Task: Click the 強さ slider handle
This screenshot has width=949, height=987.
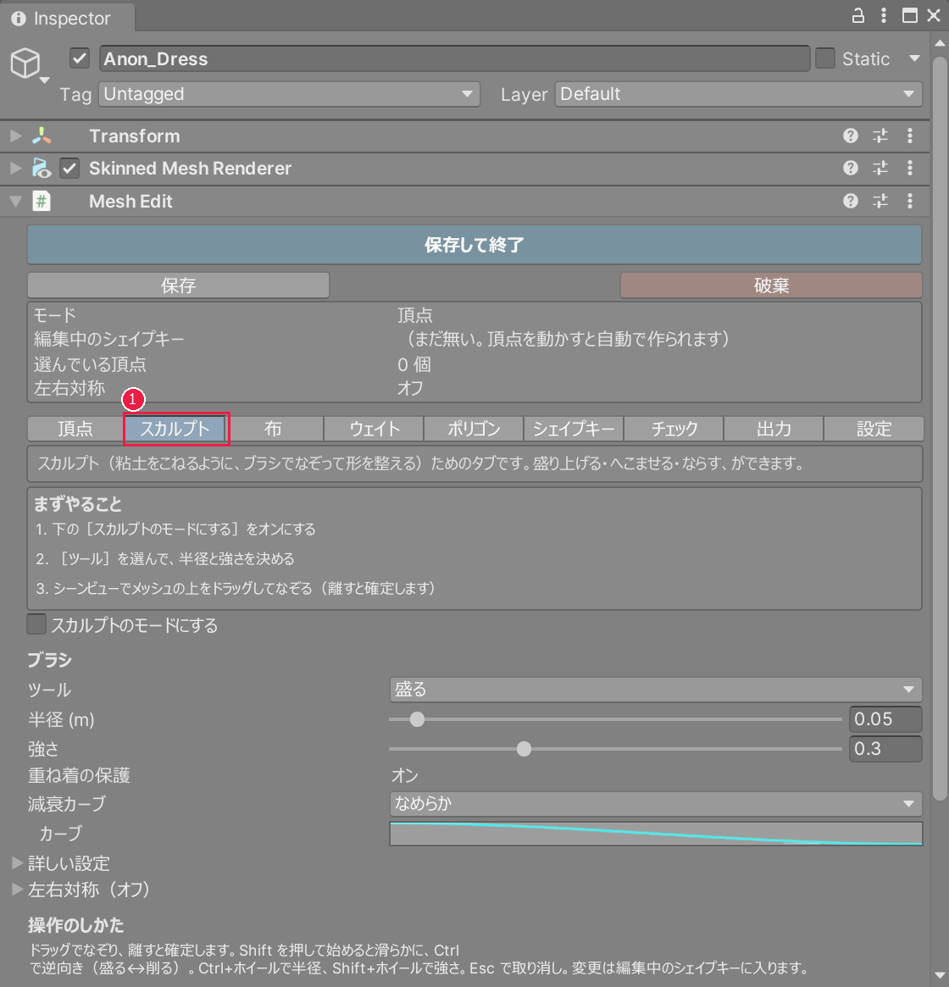Action: (524, 748)
